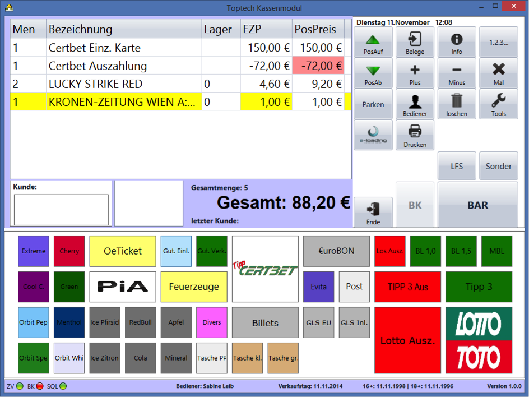Click the Green product tile

tap(69, 287)
